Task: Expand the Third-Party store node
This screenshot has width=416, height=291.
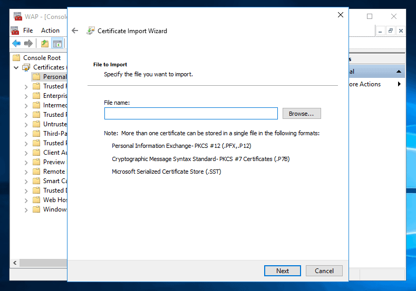Action: pos(26,134)
